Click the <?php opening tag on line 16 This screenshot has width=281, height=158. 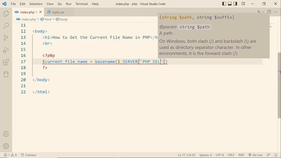click(x=49, y=56)
